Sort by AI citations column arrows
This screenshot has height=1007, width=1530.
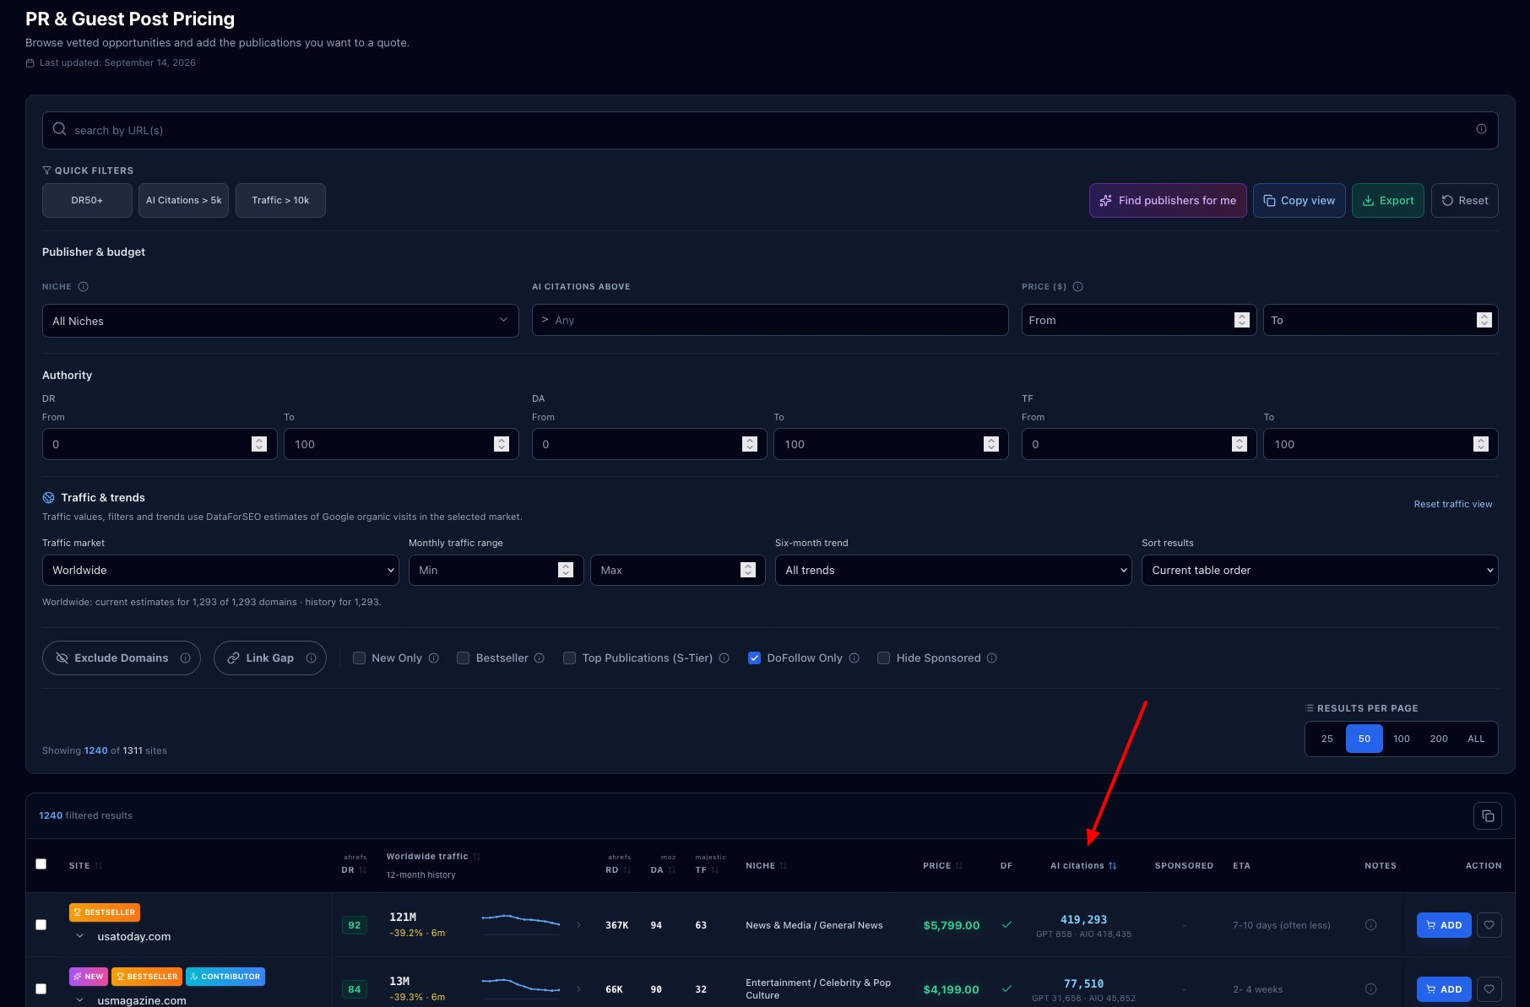tap(1112, 866)
